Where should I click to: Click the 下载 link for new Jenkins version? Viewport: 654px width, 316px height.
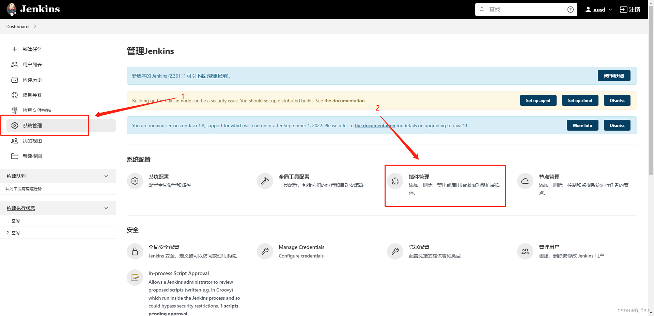[201, 76]
